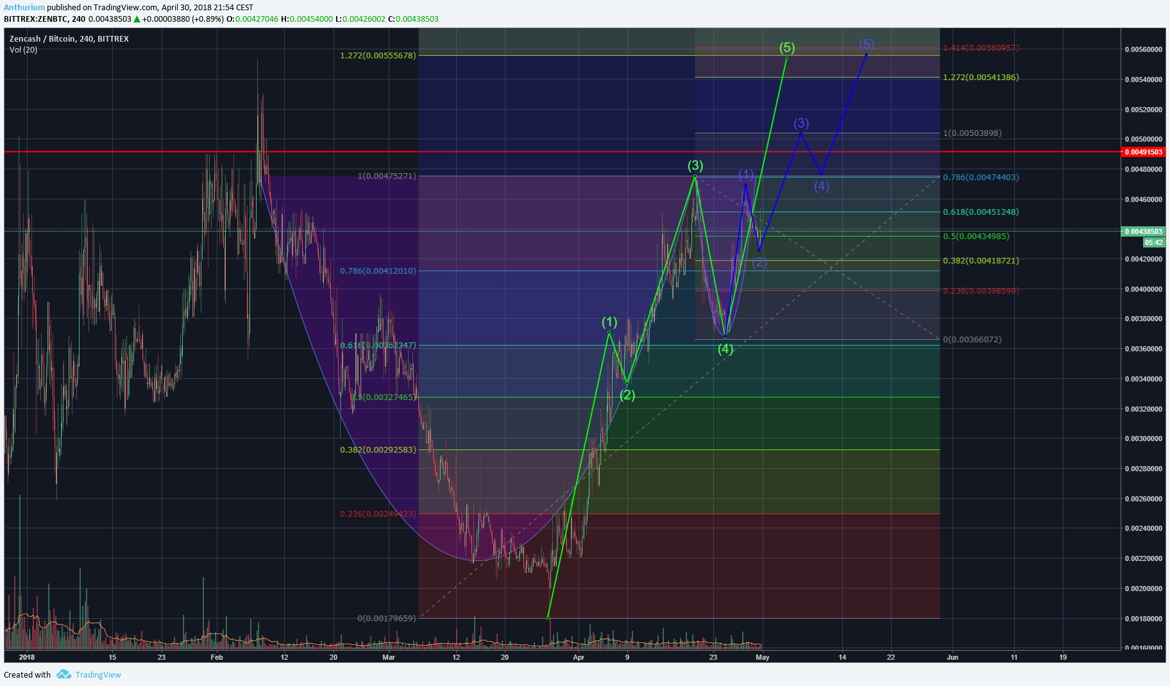Image resolution: width=1170 pixels, height=686 pixels.
Task: Click the 0.382(0.00292583) Fibonacci label
Action: click(378, 450)
